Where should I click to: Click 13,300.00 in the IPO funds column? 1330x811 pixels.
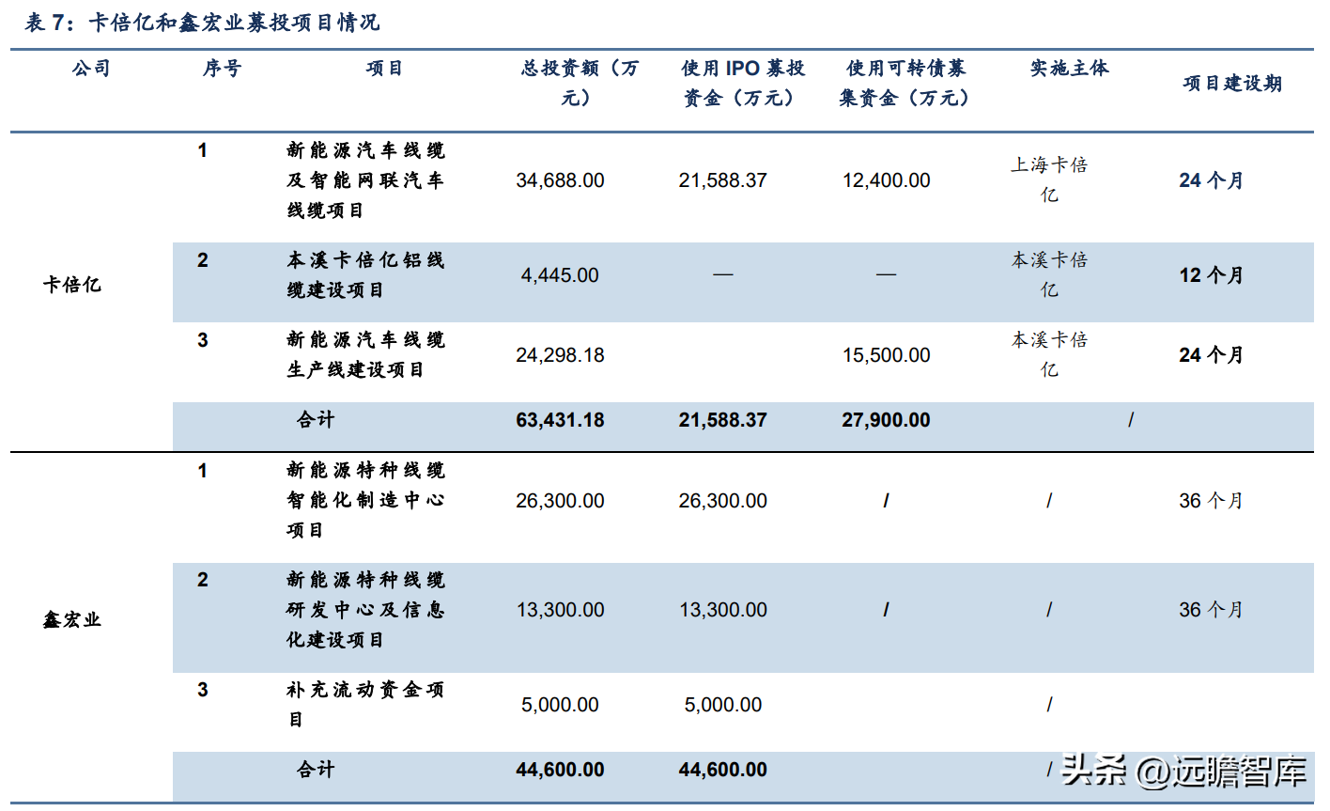coord(722,610)
